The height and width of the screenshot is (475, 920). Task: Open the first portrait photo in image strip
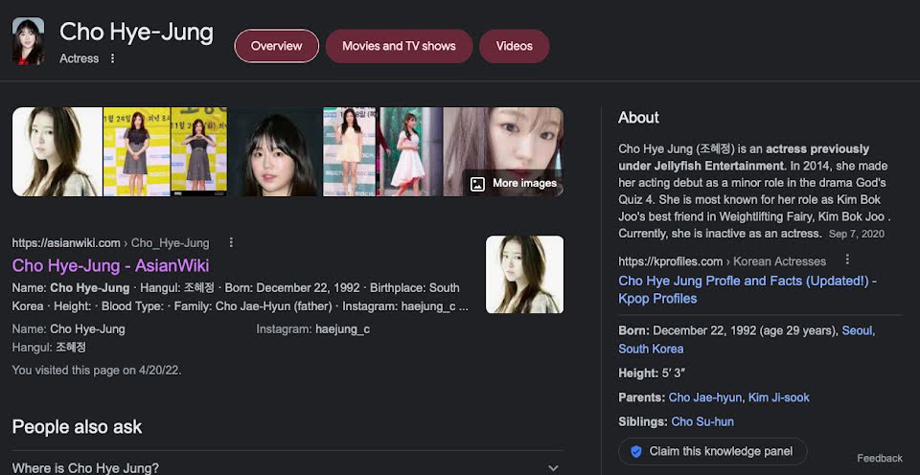[57, 152]
